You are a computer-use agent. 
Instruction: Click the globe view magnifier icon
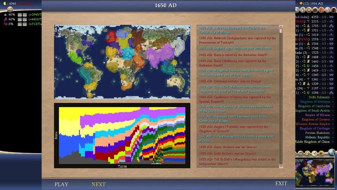pyautogui.click(x=332, y=153)
